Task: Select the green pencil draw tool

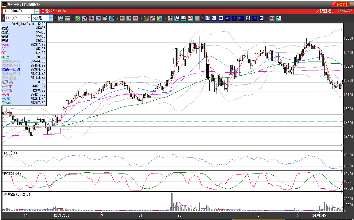Action: [x=78, y=18]
